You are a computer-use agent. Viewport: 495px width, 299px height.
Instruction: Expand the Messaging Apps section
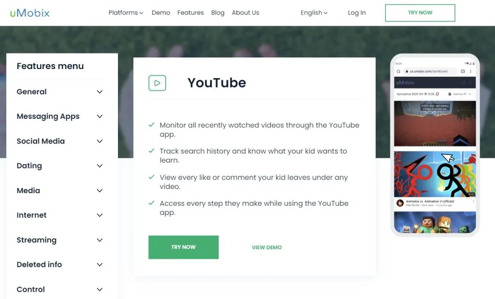click(x=48, y=116)
